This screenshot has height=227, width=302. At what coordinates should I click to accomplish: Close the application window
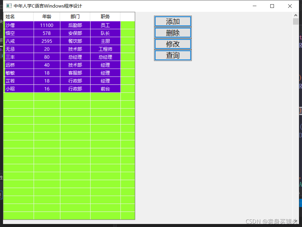click(290, 6)
